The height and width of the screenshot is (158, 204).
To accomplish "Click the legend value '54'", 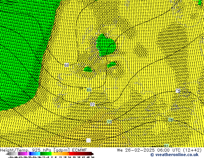I will [x=92, y=157].
